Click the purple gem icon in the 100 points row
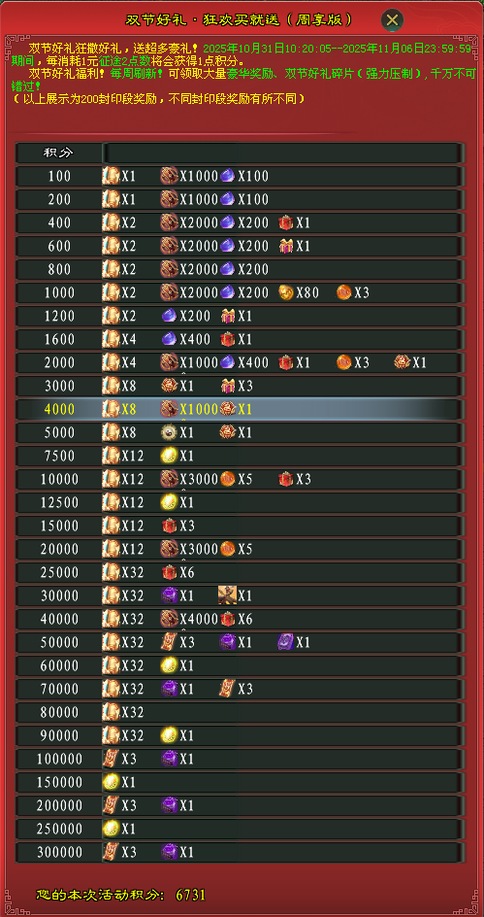 click(228, 176)
